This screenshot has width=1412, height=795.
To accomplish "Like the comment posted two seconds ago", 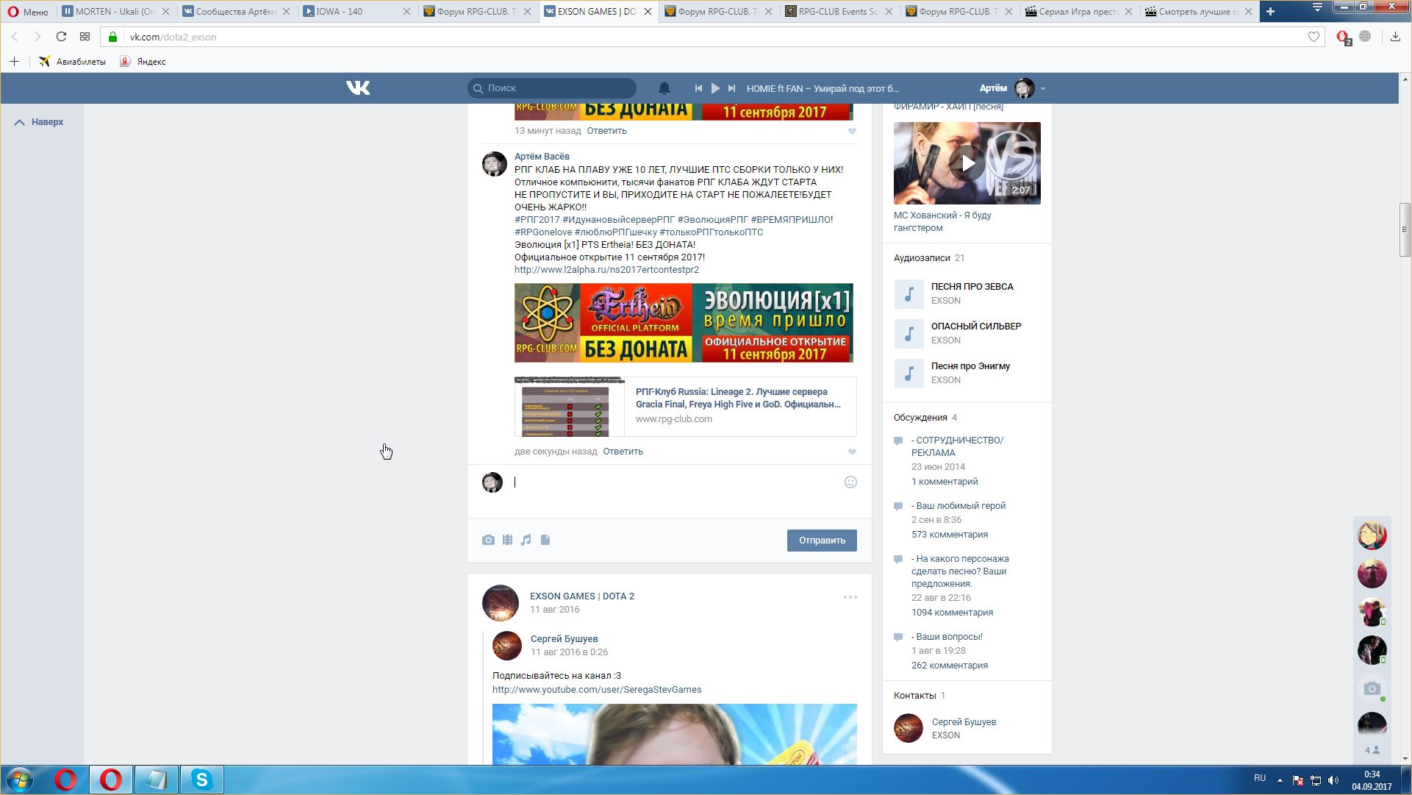I will pyautogui.click(x=852, y=452).
